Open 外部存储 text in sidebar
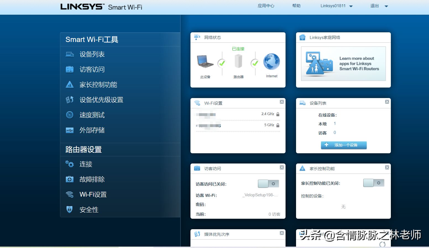The height and width of the screenshot is (248, 429). (92, 130)
